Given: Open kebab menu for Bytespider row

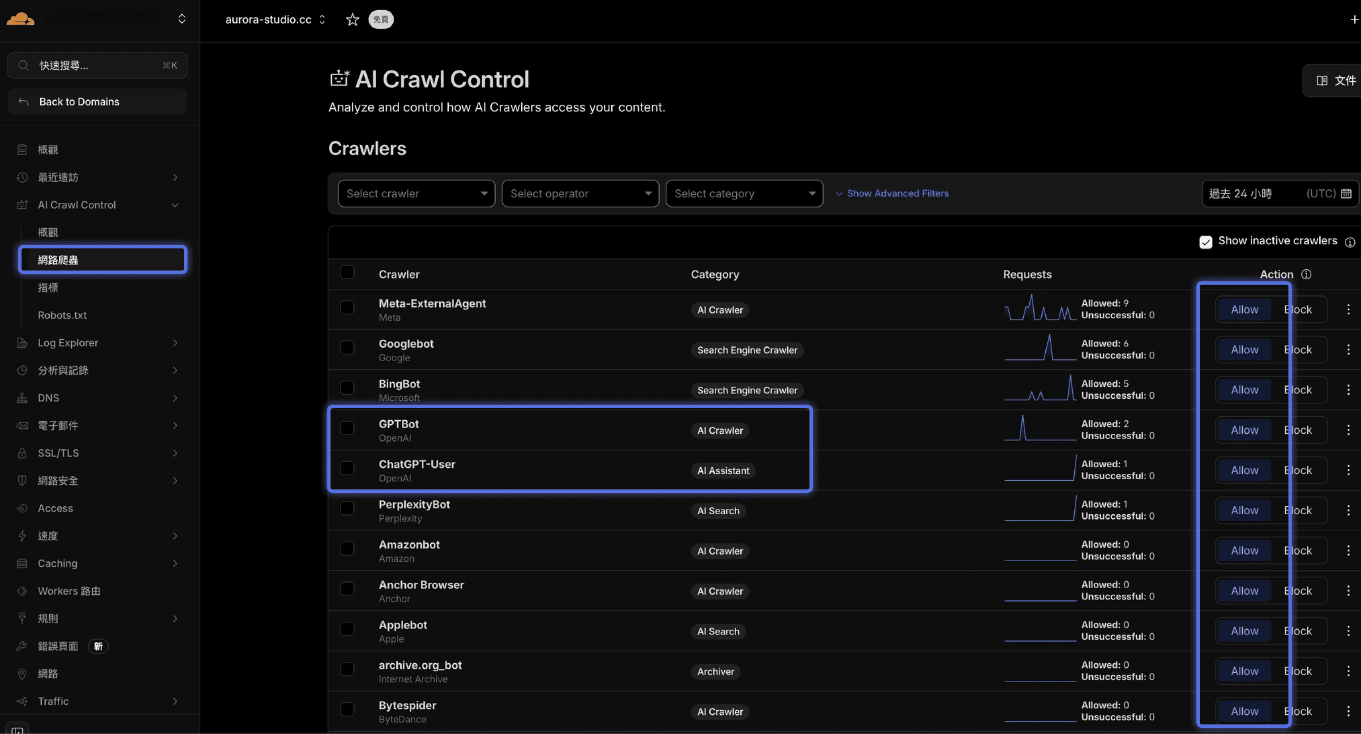Looking at the screenshot, I should tap(1348, 711).
